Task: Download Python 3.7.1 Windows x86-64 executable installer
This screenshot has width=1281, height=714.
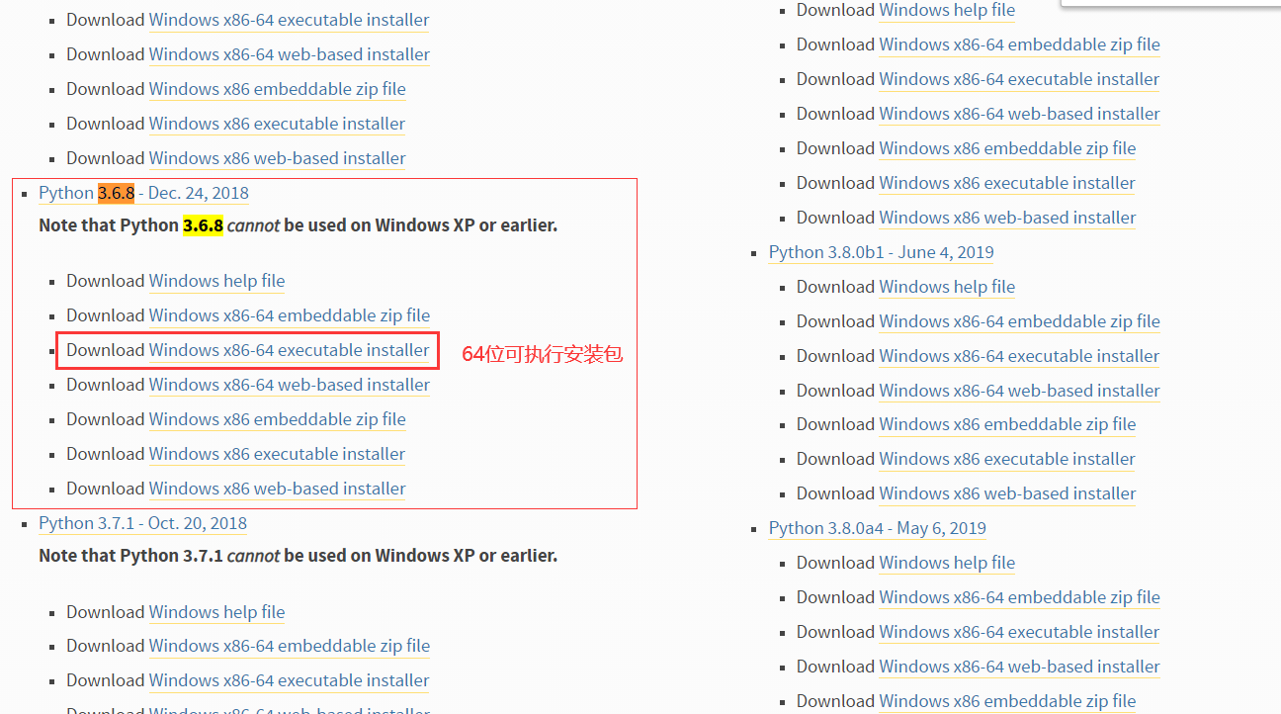Action: 290,680
